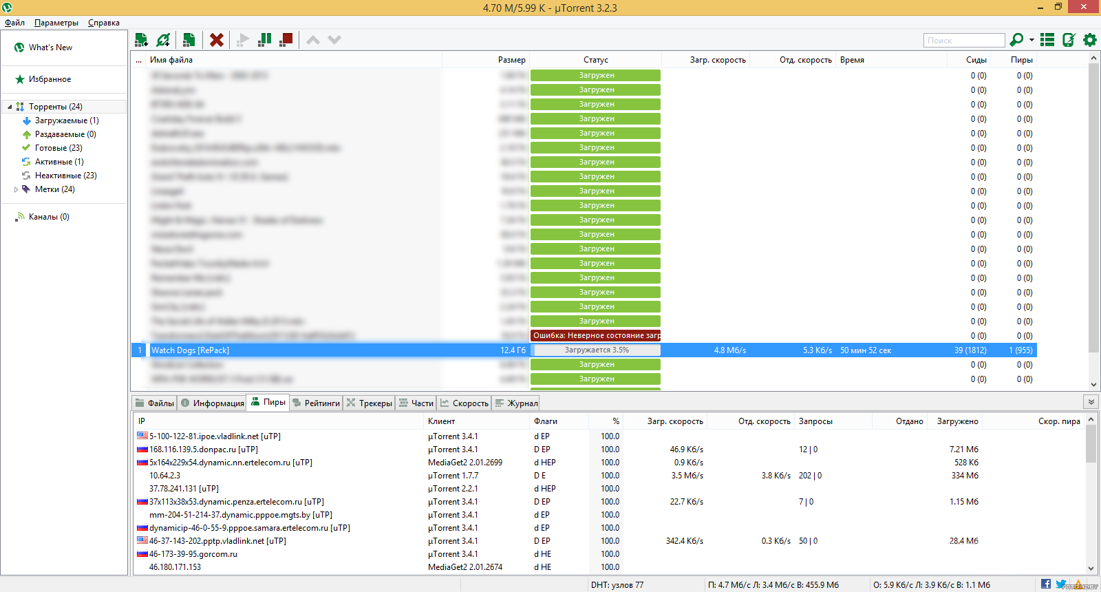
Task: Switch to the Информация tab
Action: (x=212, y=403)
